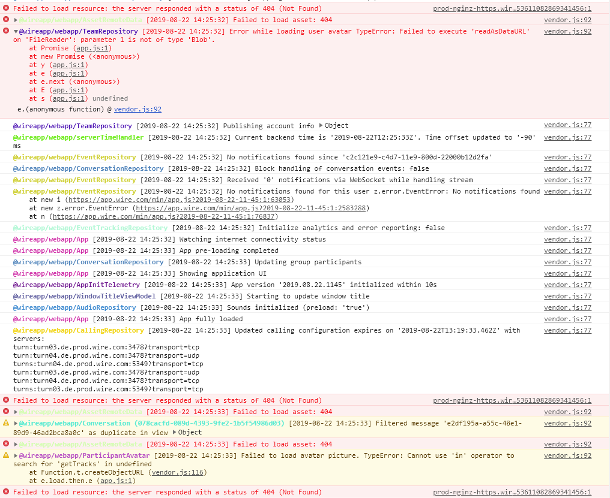The width and height of the screenshot is (610, 498).
Task: Click the Conversation id '(078cacfd-089d-4393-9fe2-1b5f54986d03)'
Action: [210, 423]
